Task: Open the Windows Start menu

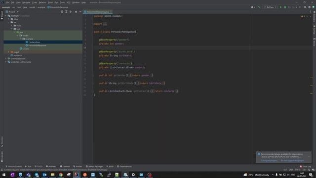Action: [4, 175]
